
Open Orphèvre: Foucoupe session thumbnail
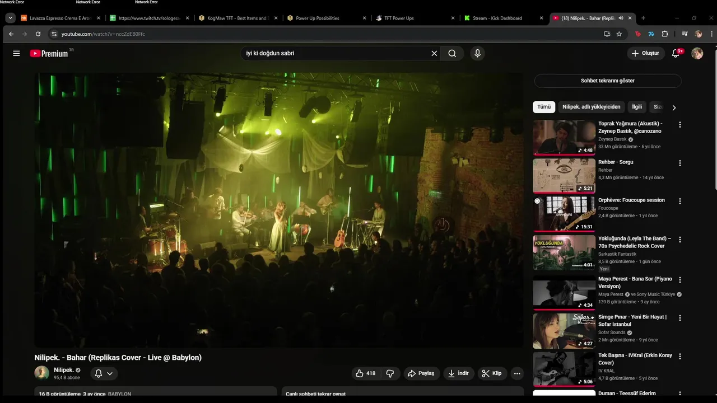click(x=564, y=214)
